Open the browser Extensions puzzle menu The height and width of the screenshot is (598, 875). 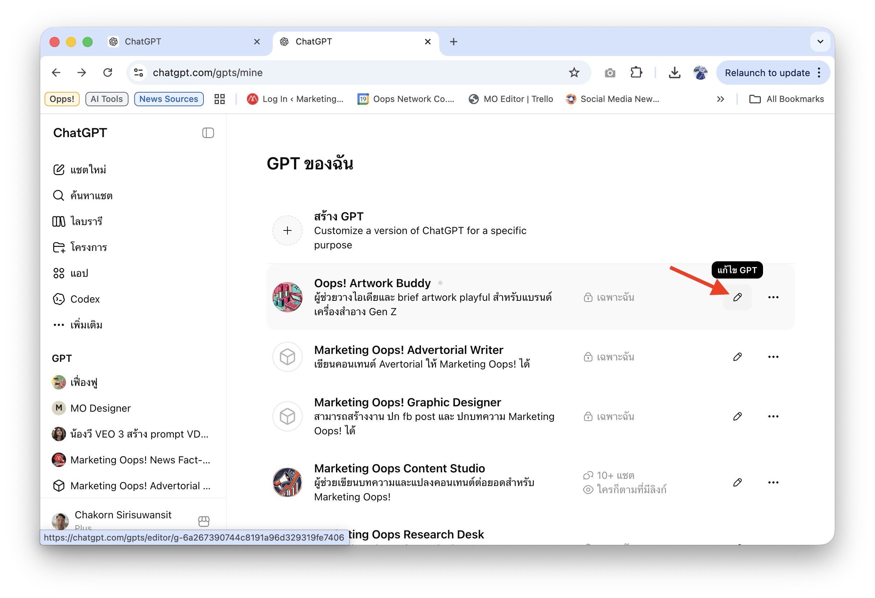point(636,72)
